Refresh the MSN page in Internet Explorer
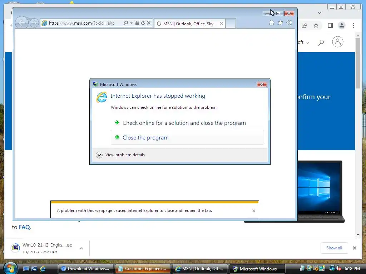This screenshot has height=274, width=366. 143,23
